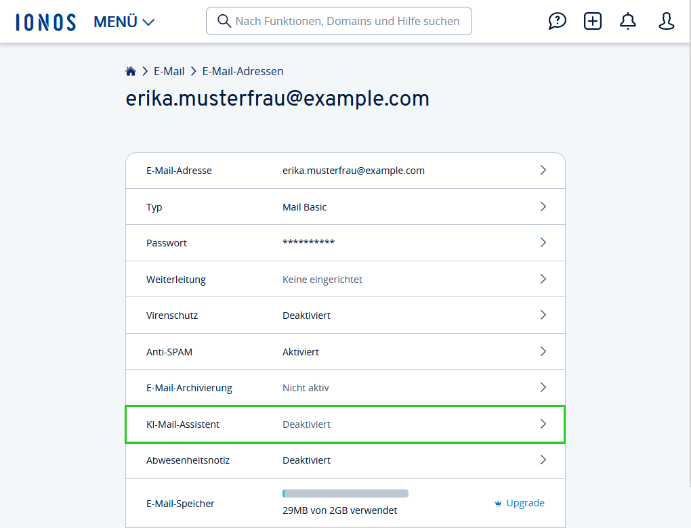Click the Abwesenheitsnotiz label
Image resolution: width=691 pixels, height=528 pixels.
point(188,460)
